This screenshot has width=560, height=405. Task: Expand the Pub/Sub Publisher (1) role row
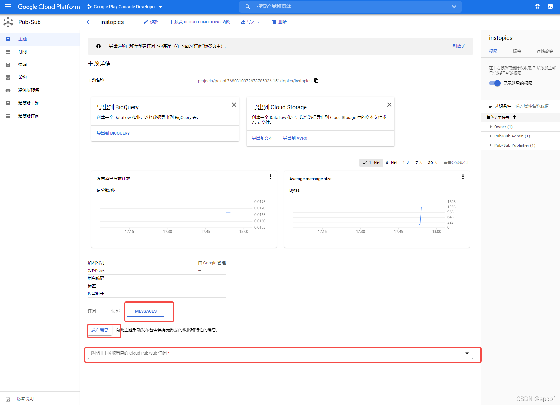pyautogui.click(x=490, y=145)
